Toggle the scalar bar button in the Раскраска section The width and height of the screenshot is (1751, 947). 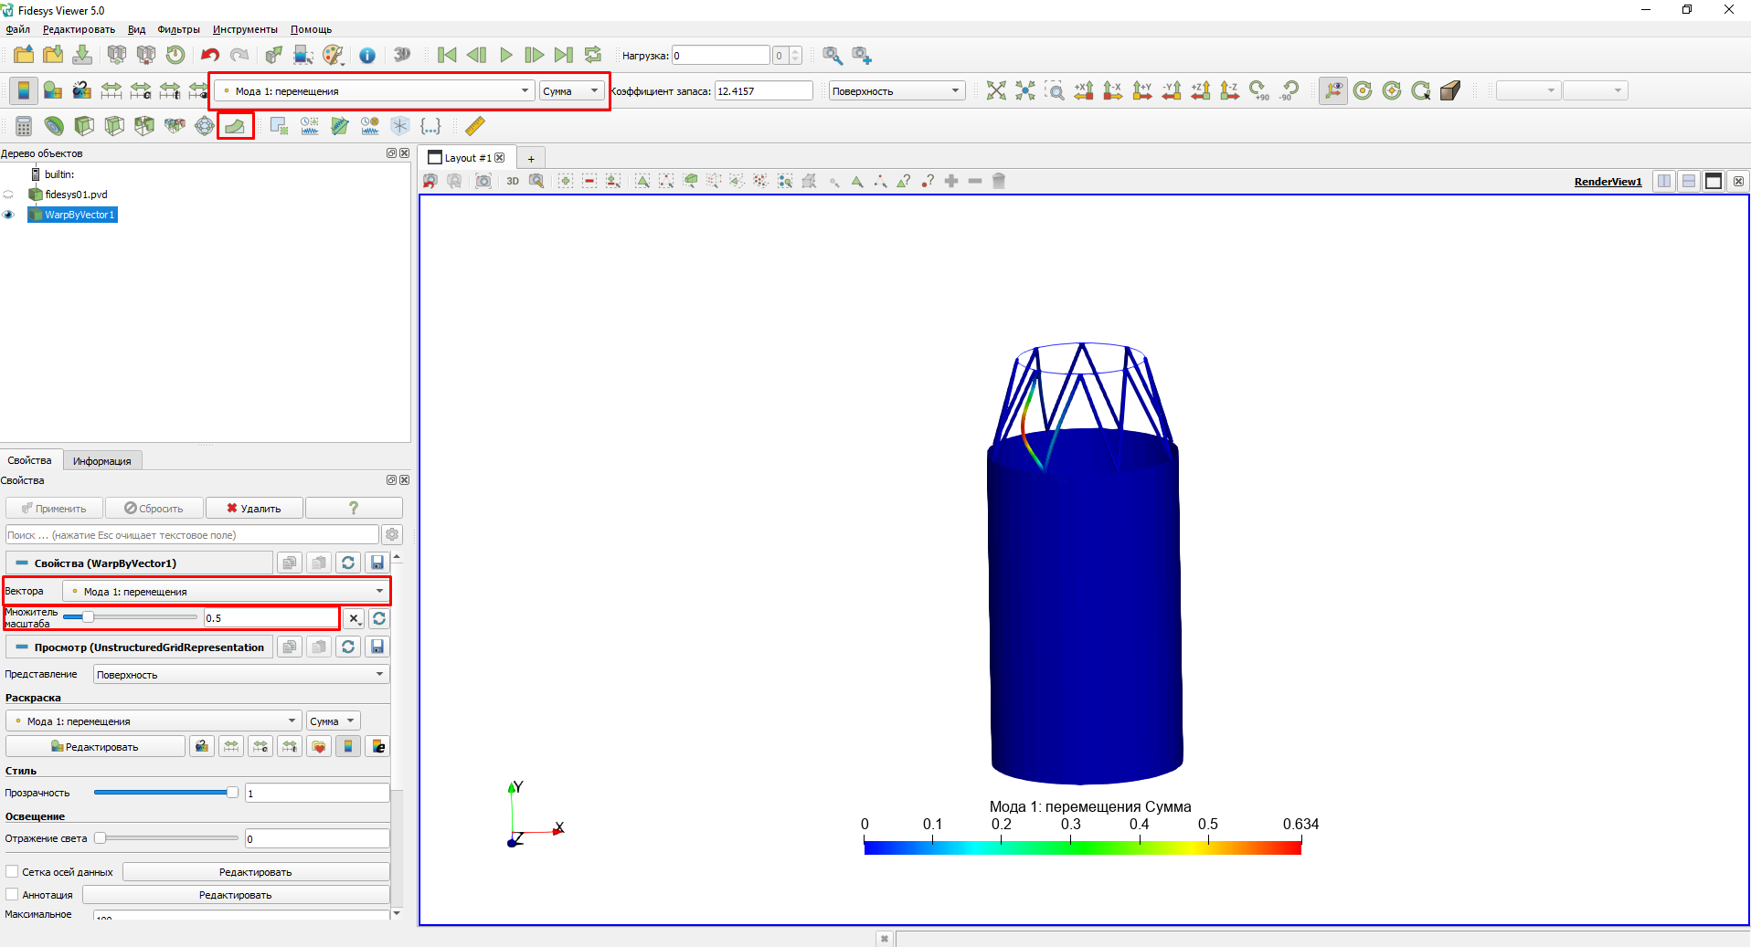pos(348,746)
